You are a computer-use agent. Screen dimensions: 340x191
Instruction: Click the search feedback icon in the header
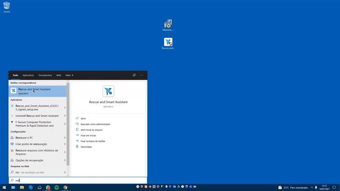point(134,75)
